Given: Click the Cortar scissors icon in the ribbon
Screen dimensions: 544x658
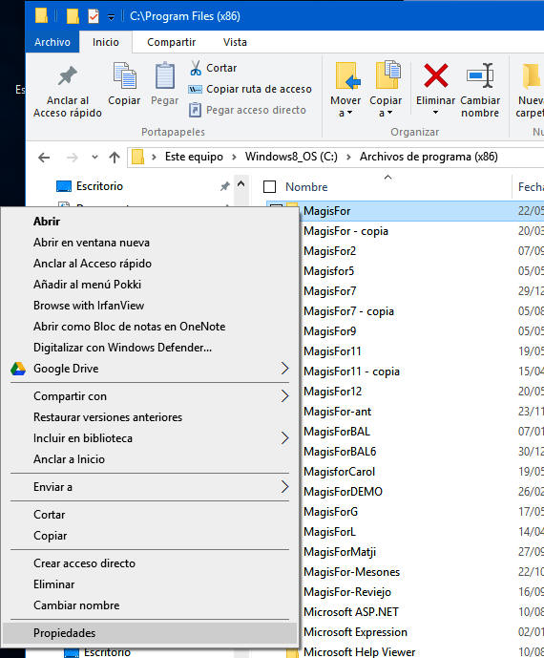Looking at the screenshot, I should [x=196, y=68].
